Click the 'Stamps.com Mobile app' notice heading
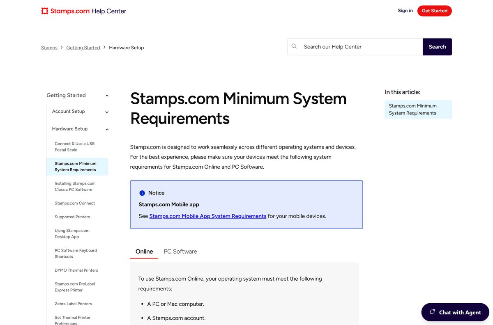 pos(169,204)
